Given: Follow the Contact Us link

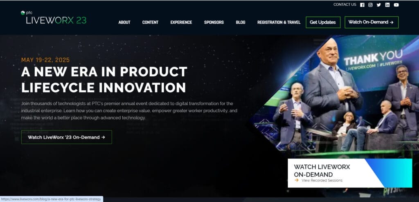Looking at the screenshot, I should tap(345, 5).
